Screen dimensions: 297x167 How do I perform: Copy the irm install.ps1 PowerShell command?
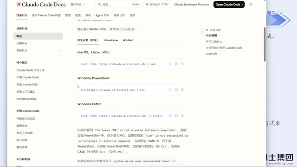click(x=176, y=90)
